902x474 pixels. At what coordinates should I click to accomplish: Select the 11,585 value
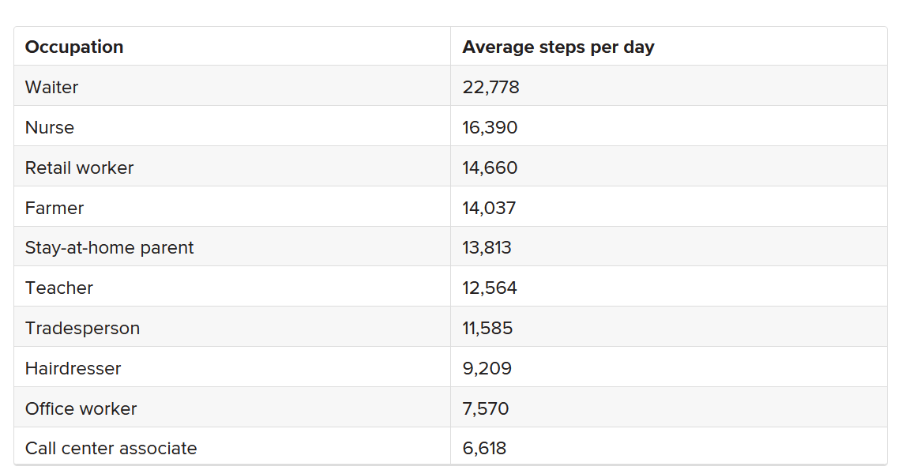click(487, 328)
